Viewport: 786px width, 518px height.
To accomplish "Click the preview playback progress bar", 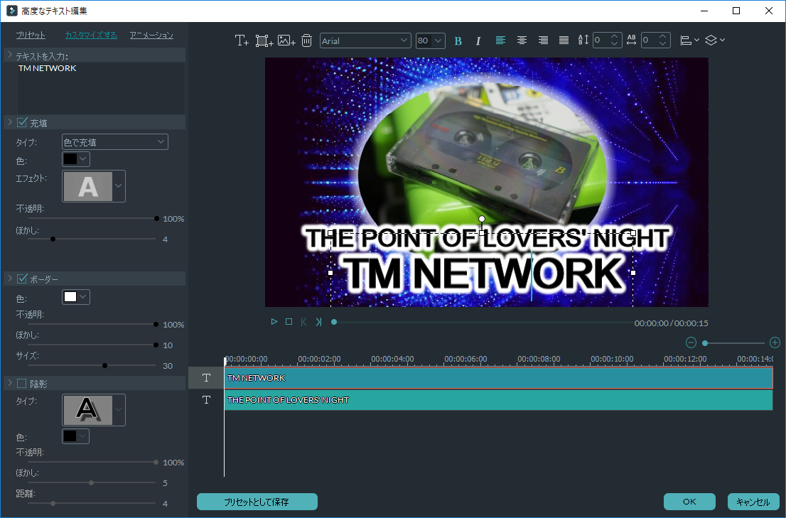I will (484, 322).
